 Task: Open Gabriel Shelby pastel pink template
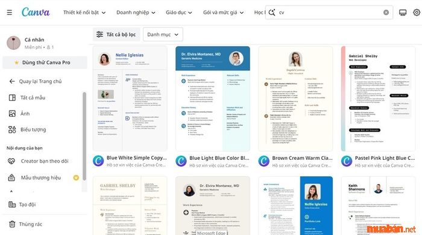click(x=378, y=99)
